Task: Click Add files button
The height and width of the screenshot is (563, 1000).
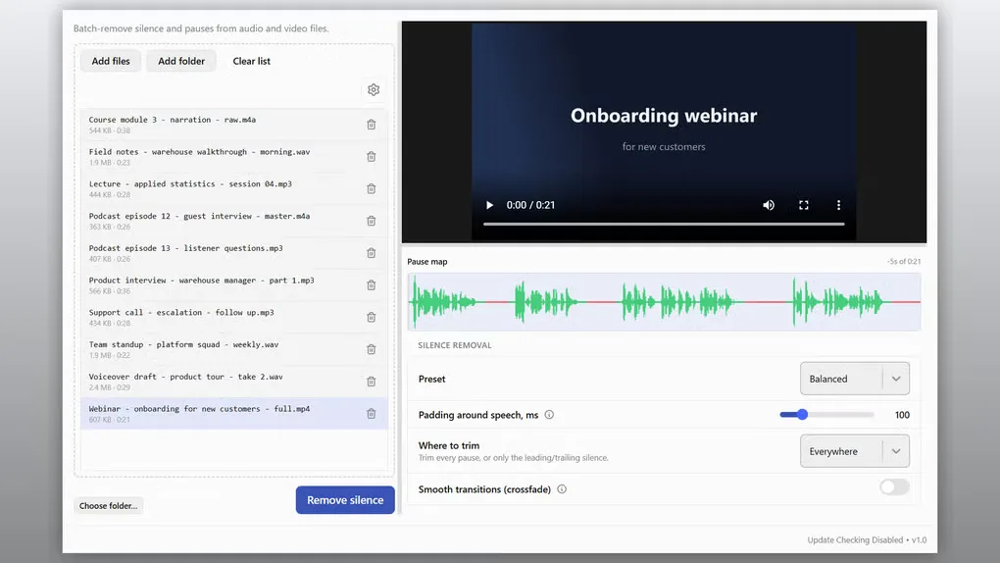Action: pyautogui.click(x=111, y=61)
